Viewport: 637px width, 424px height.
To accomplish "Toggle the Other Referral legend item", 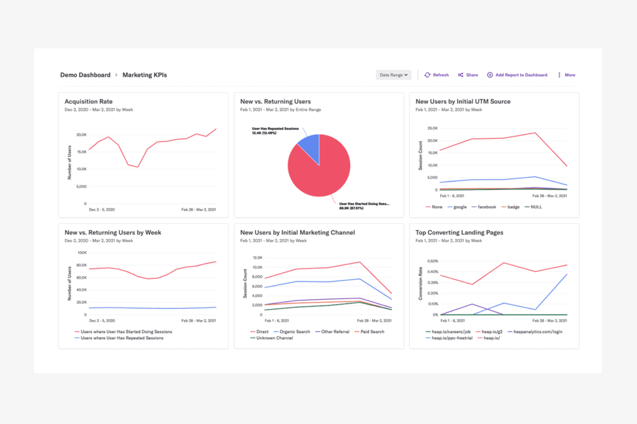I will 332,332.
